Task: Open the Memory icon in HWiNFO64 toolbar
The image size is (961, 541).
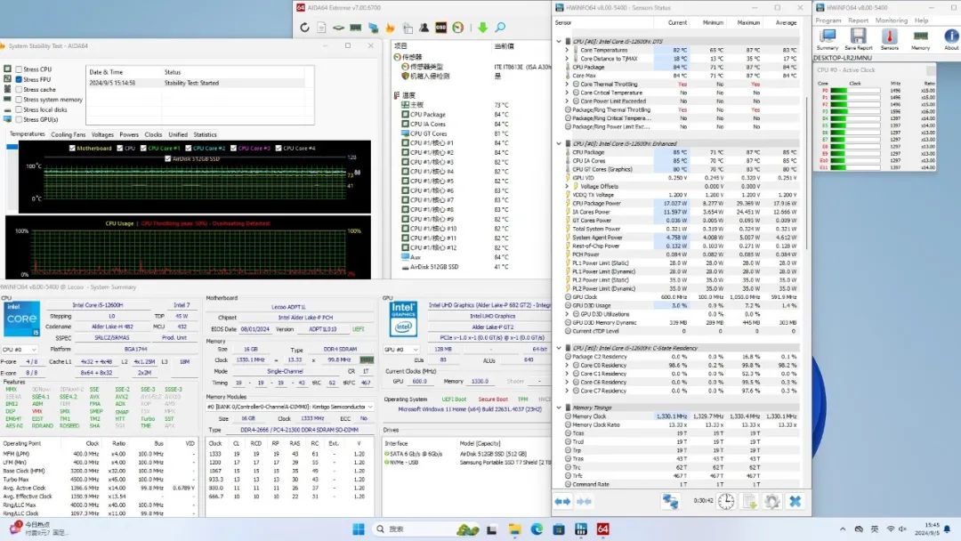Action: click(920, 37)
